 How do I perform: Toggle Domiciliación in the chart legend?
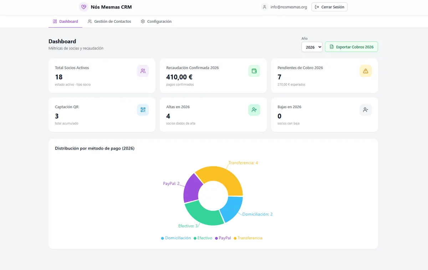[176, 238]
